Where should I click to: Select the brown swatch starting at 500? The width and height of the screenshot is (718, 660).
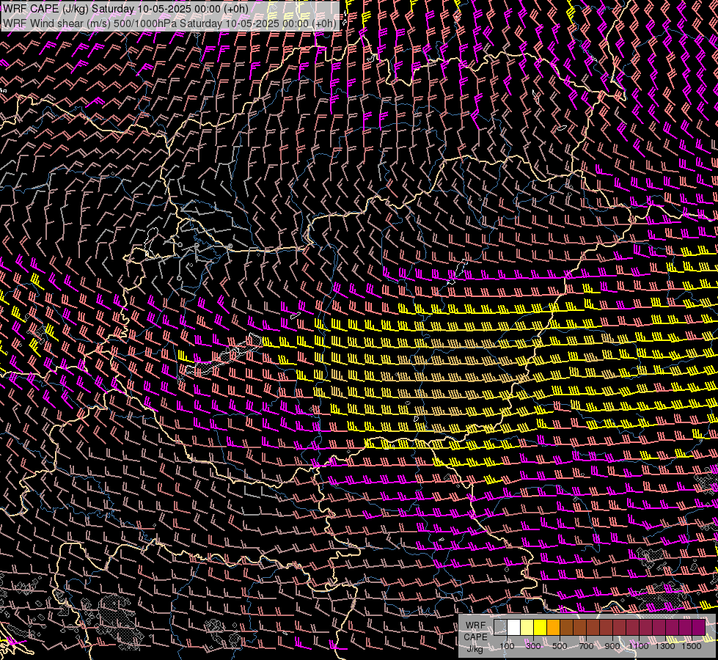pyautogui.click(x=566, y=628)
